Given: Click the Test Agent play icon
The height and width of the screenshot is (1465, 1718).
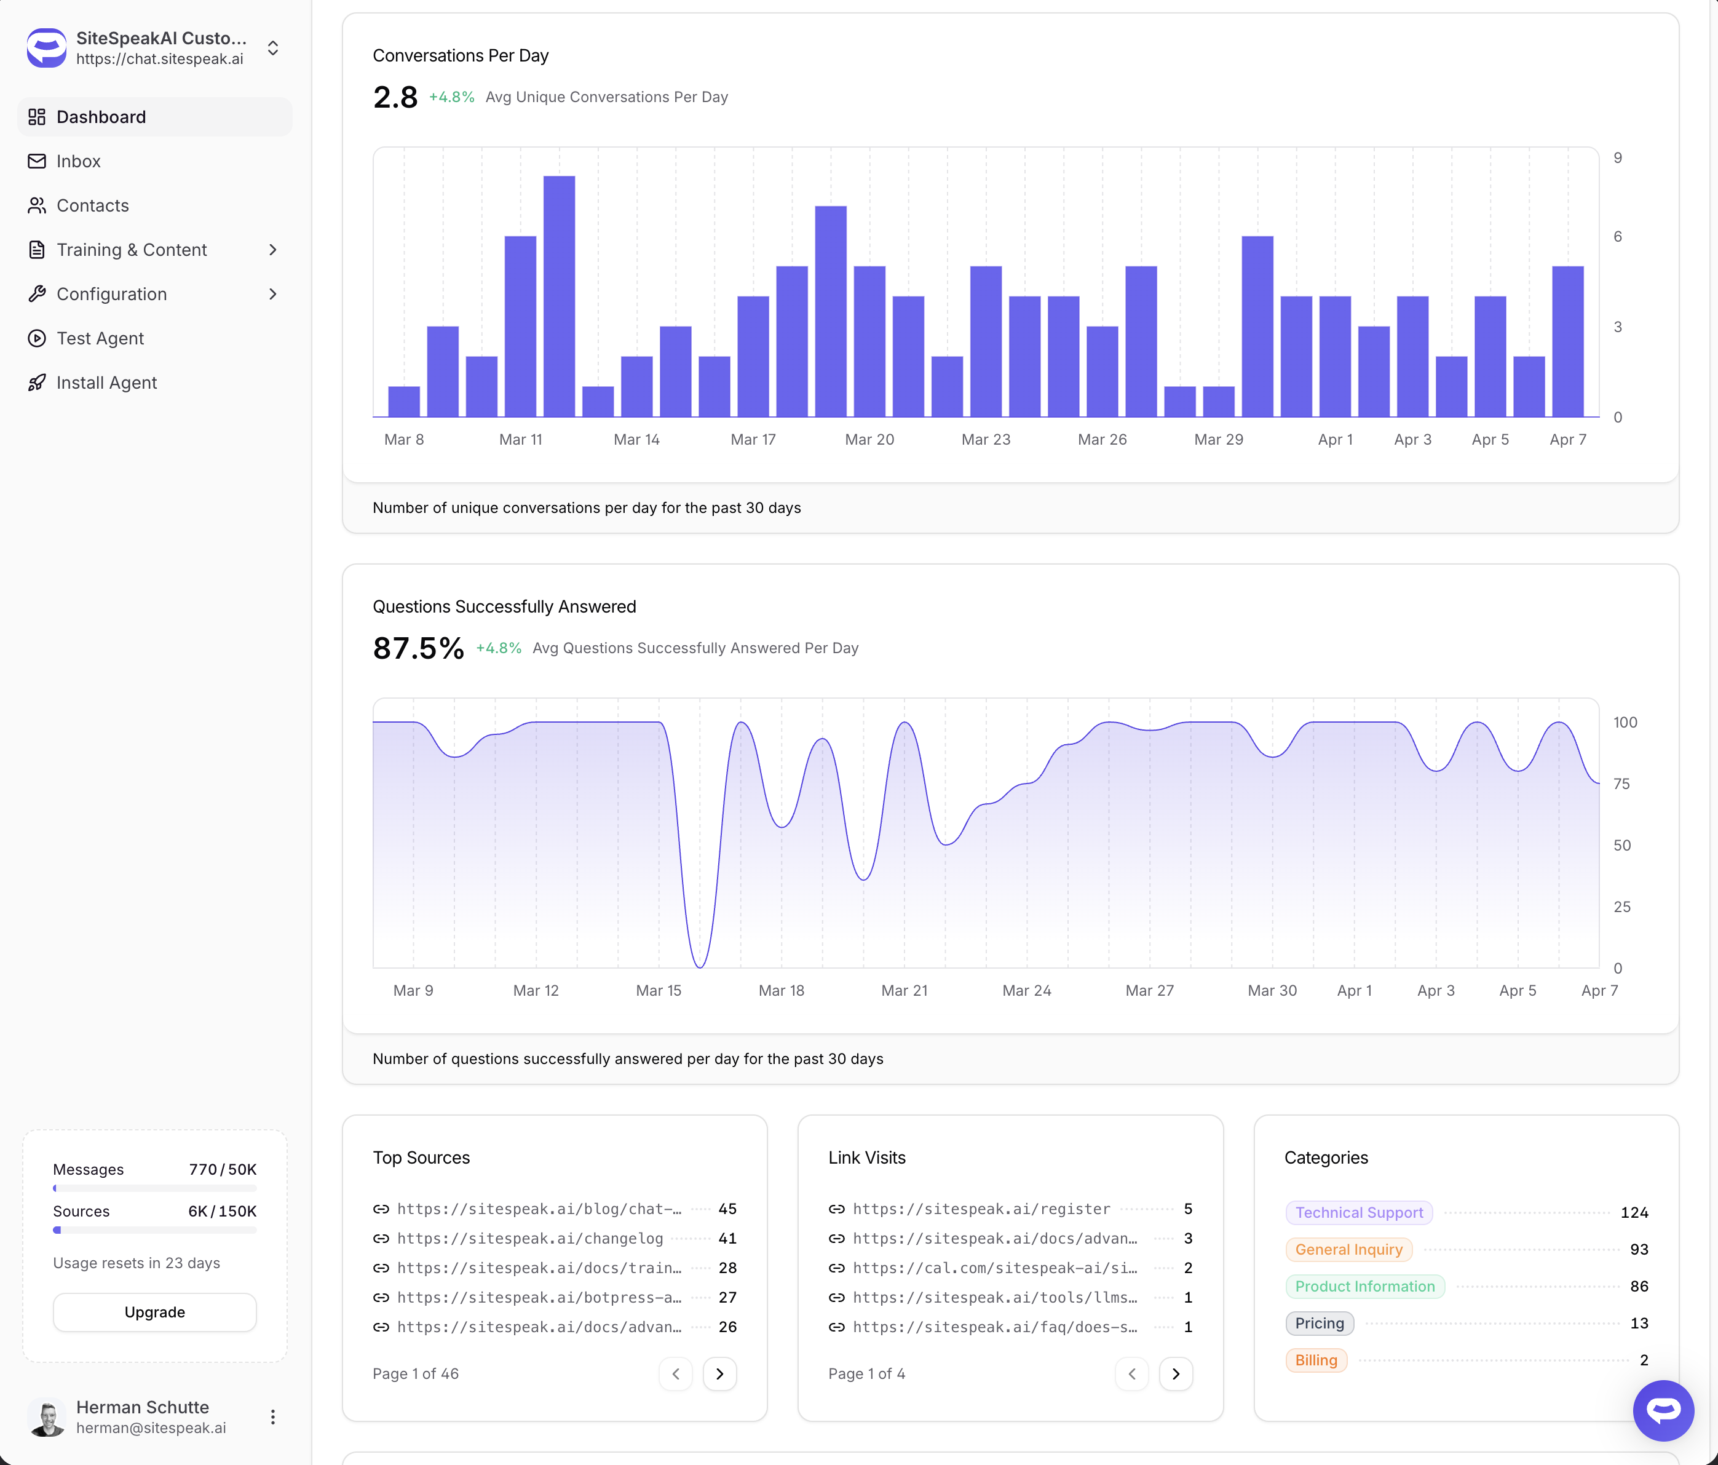Looking at the screenshot, I should coord(36,338).
